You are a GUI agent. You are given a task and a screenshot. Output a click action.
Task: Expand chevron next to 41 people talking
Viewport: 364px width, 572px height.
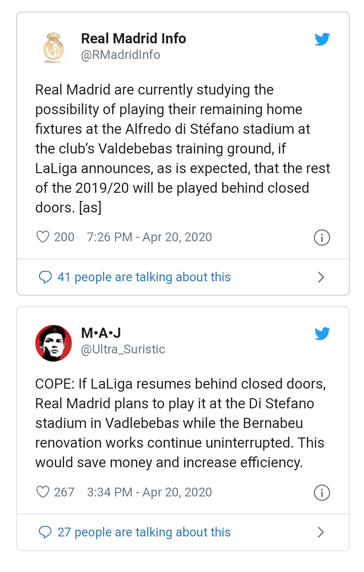pyautogui.click(x=321, y=277)
